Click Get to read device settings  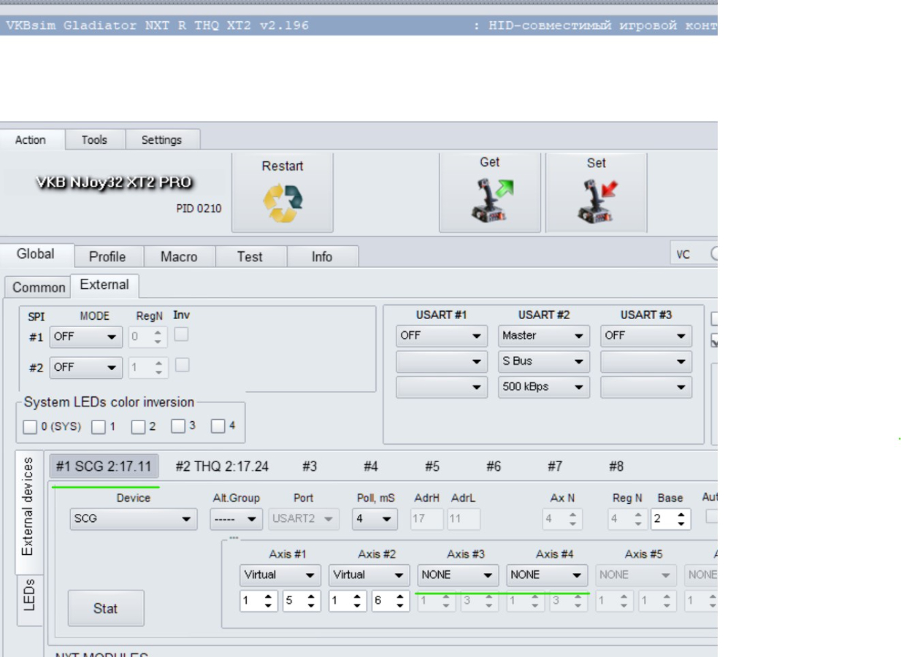(490, 192)
